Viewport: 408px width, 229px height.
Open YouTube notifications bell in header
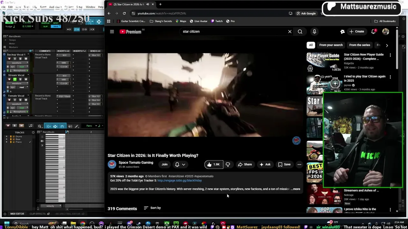pos(374,31)
